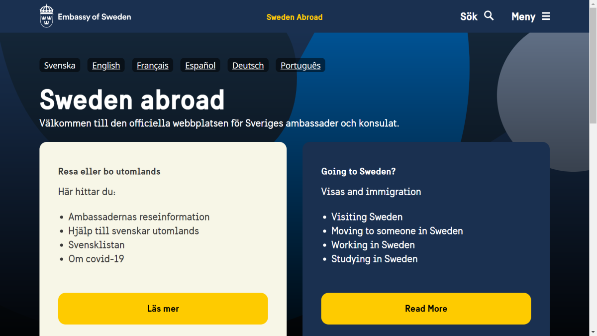Click the Going to Sweden? card heading
The width and height of the screenshot is (597, 336).
coord(358,171)
